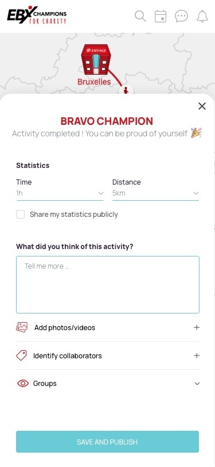Select the Eiffage Bruxelles building marker
This screenshot has width=215, height=467.
tap(96, 60)
